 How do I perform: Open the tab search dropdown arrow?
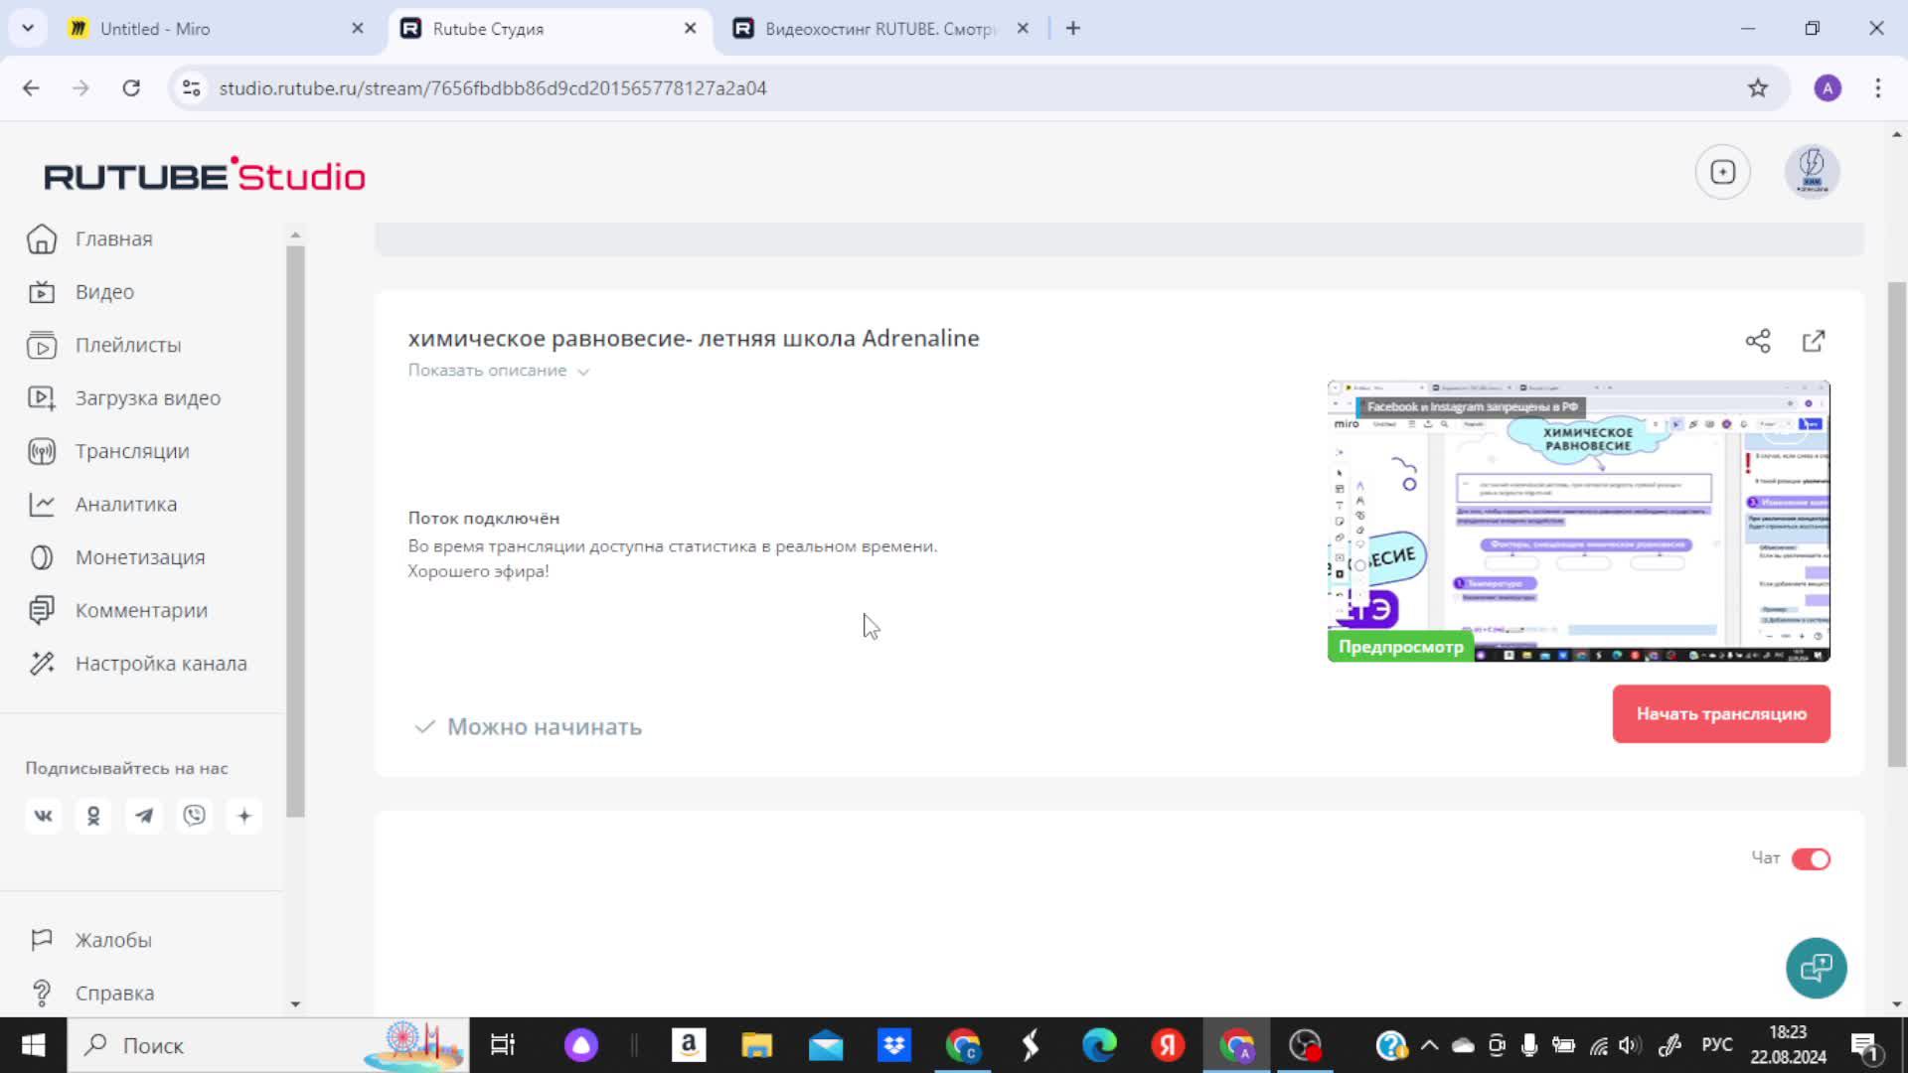tap(28, 28)
